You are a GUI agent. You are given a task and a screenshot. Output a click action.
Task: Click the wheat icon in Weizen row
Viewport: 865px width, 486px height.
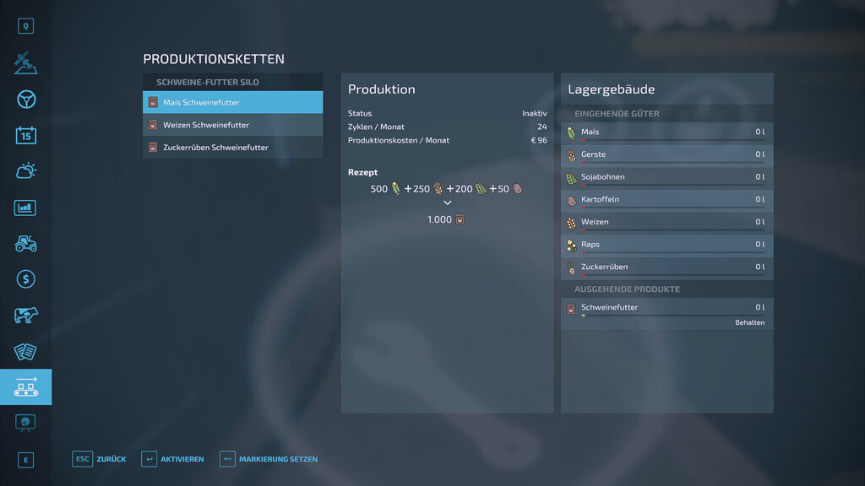point(571,223)
